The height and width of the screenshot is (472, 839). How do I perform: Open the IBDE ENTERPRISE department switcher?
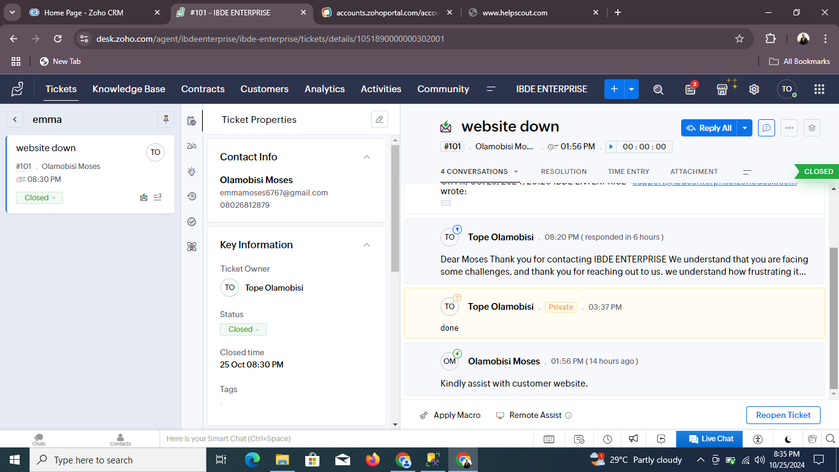click(552, 89)
